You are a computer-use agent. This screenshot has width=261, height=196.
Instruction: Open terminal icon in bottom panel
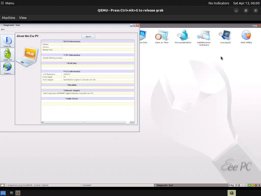click(11, 193)
